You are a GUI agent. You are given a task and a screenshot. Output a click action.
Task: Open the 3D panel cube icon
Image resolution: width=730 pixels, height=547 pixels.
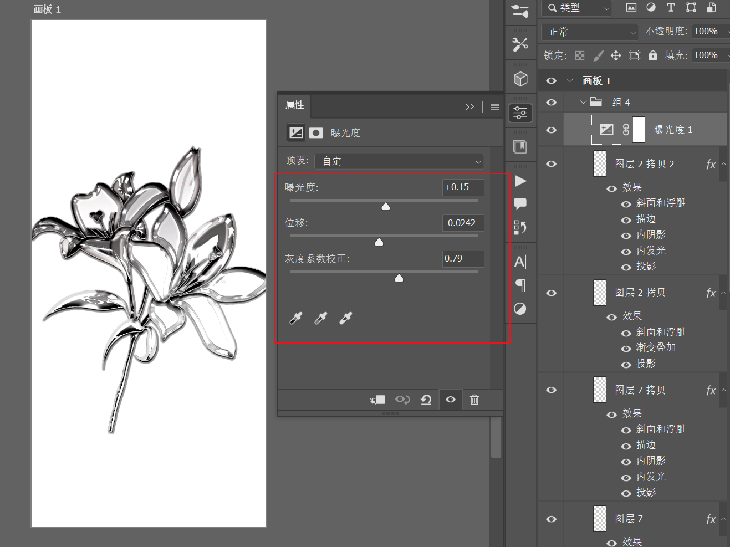520,79
